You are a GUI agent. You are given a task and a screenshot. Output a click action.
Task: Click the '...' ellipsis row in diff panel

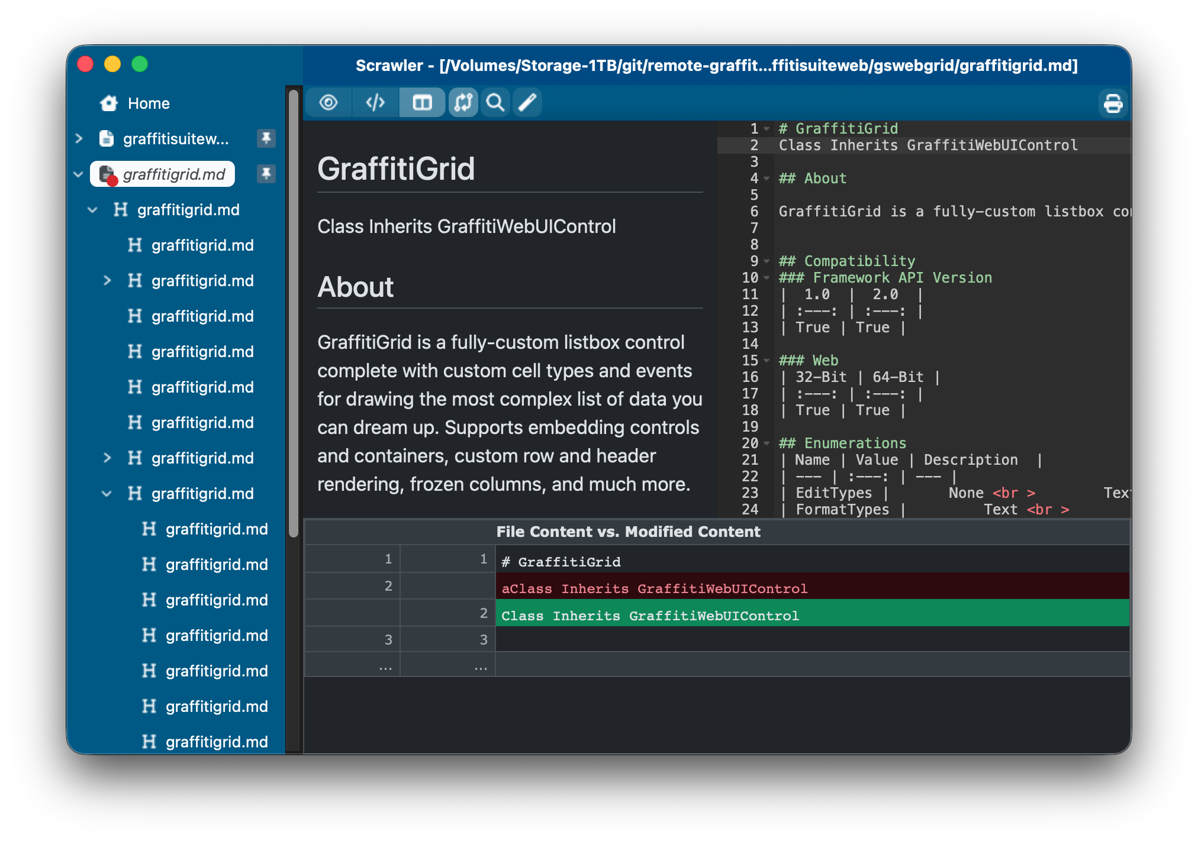[717, 665]
